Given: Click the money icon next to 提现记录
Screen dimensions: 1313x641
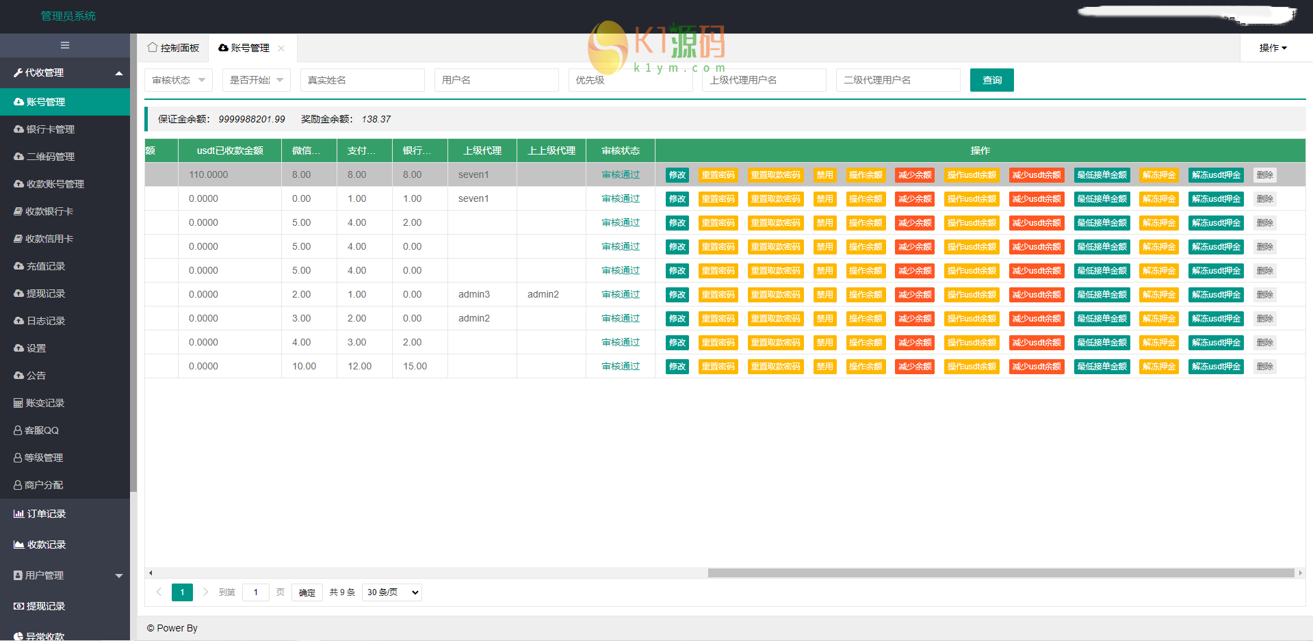Looking at the screenshot, I should [x=18, y=606].
